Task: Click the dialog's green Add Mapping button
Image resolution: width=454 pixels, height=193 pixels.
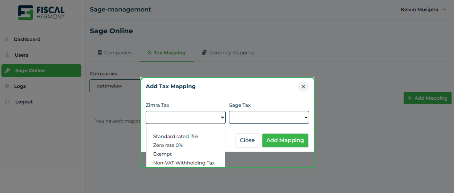Action: pyautogui.click(x=285, y=140)
